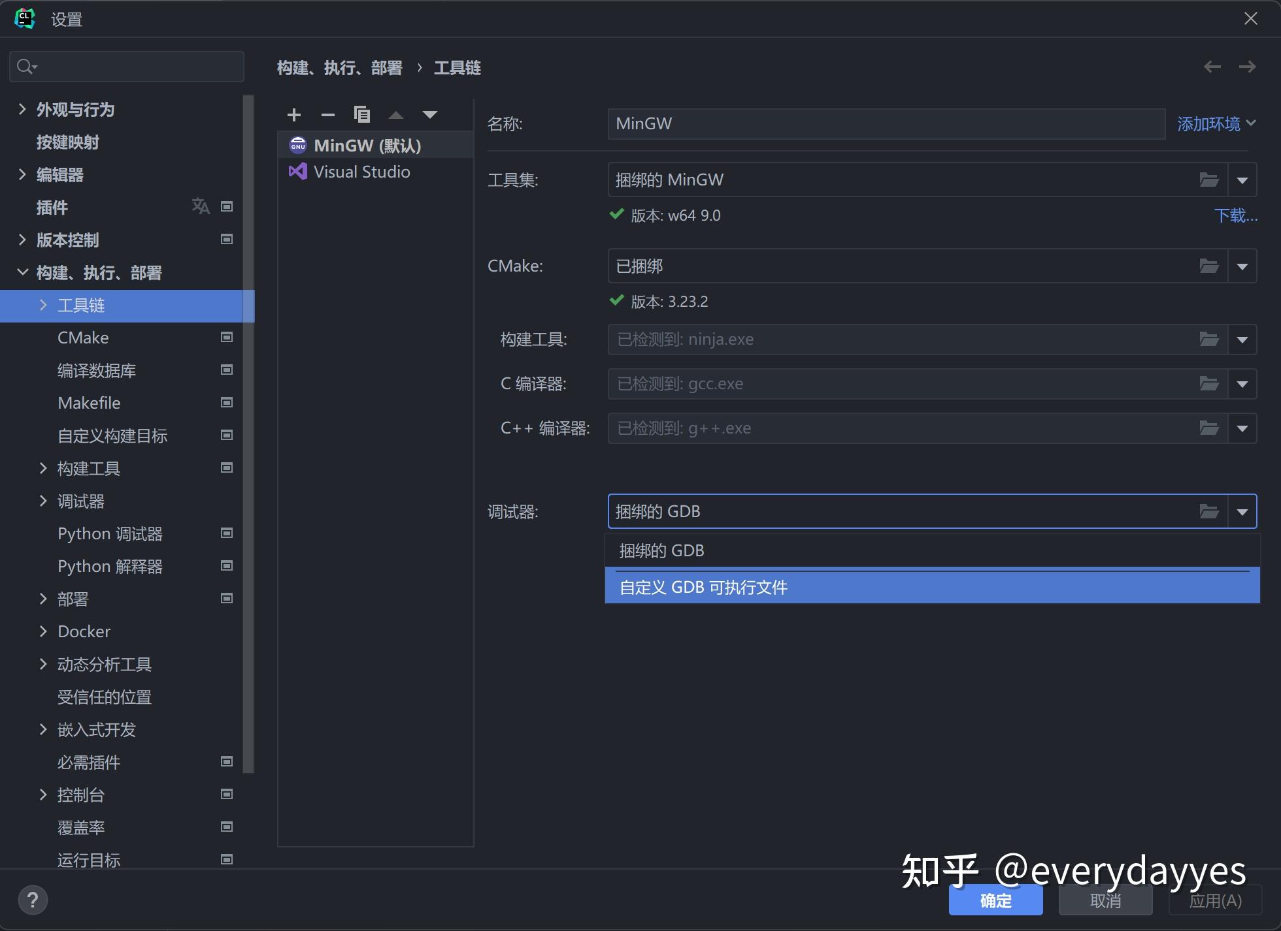
Task: Expand the 外观与行为 tree node
Action: pyautogui.click(x=22, y=109)
